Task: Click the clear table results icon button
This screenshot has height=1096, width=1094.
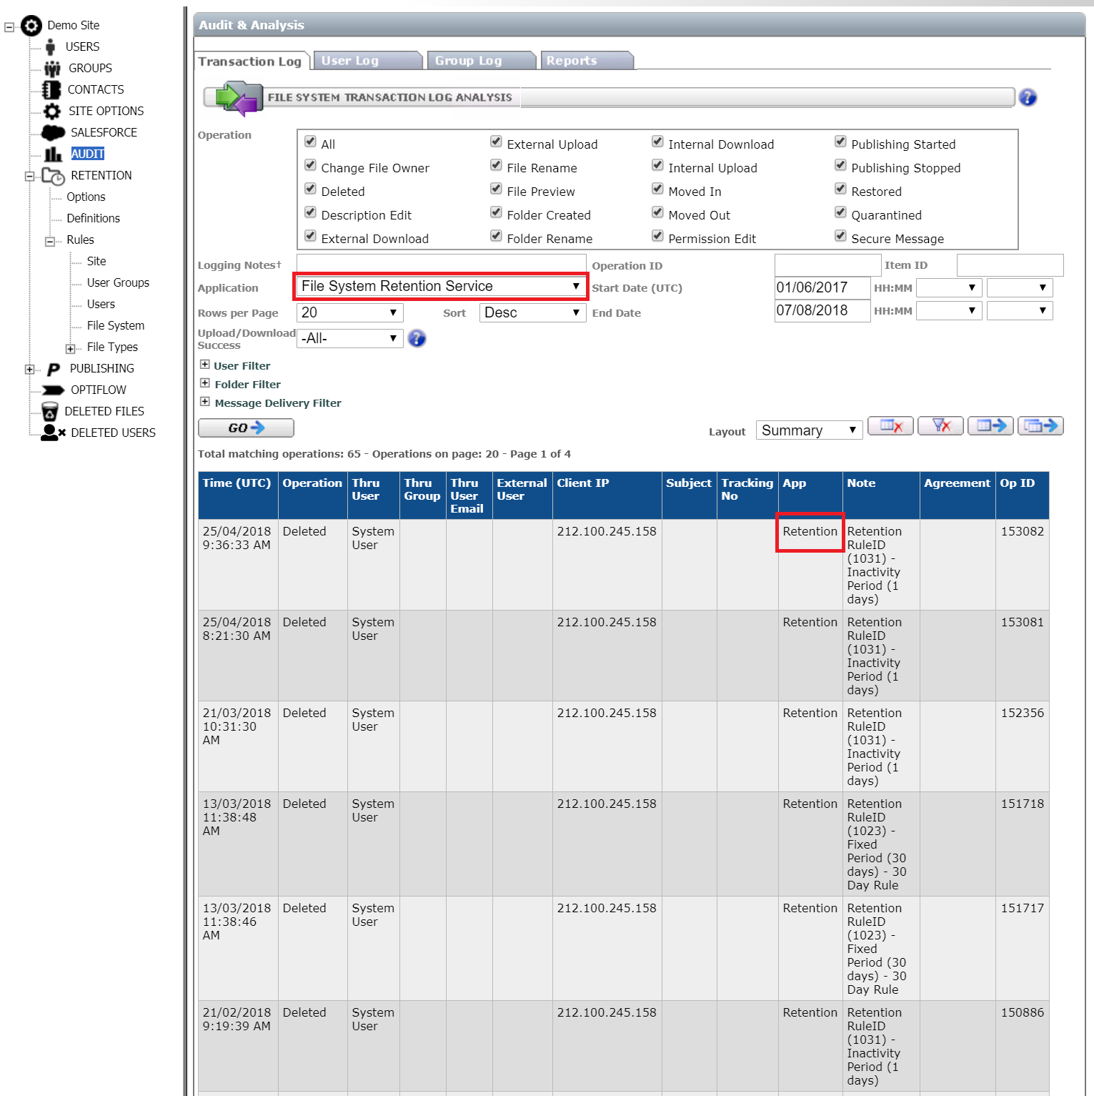Action: 890,426
